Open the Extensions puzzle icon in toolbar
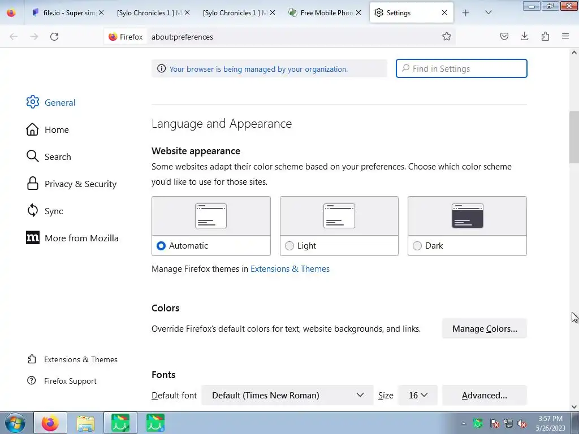 (x=545, y=36)
